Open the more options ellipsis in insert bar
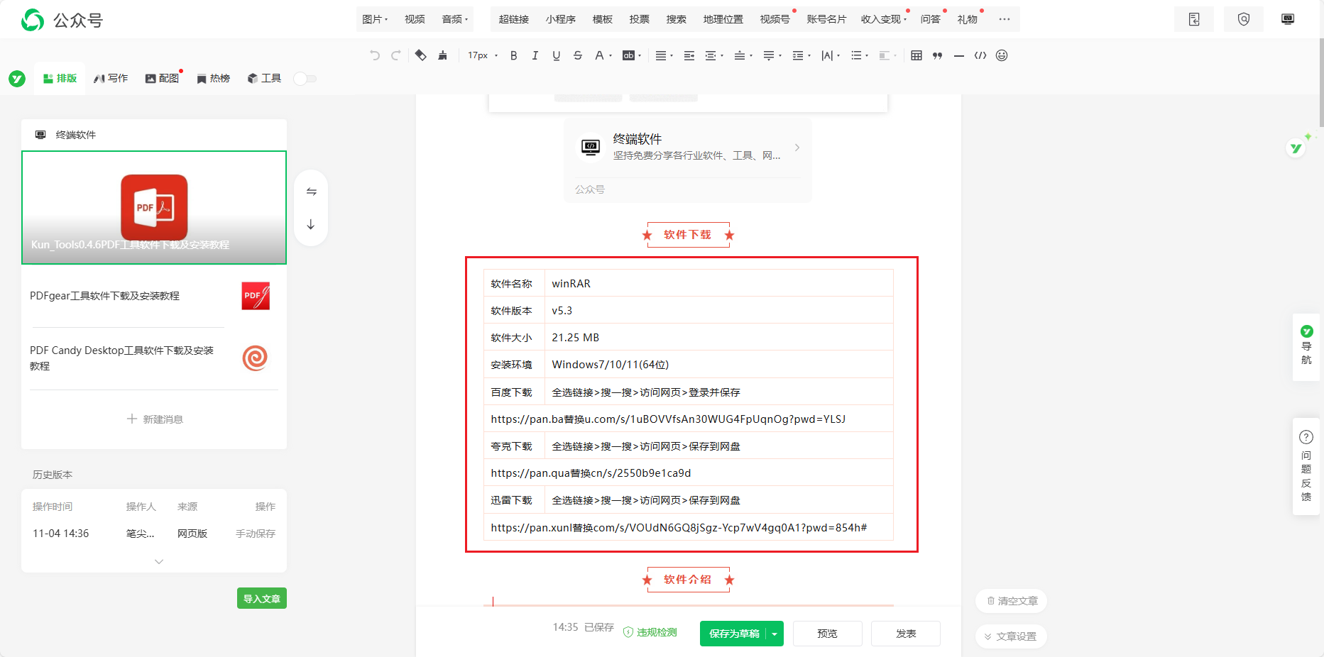This screenshot has width=1324, height=657. (x=1004, y=19)
